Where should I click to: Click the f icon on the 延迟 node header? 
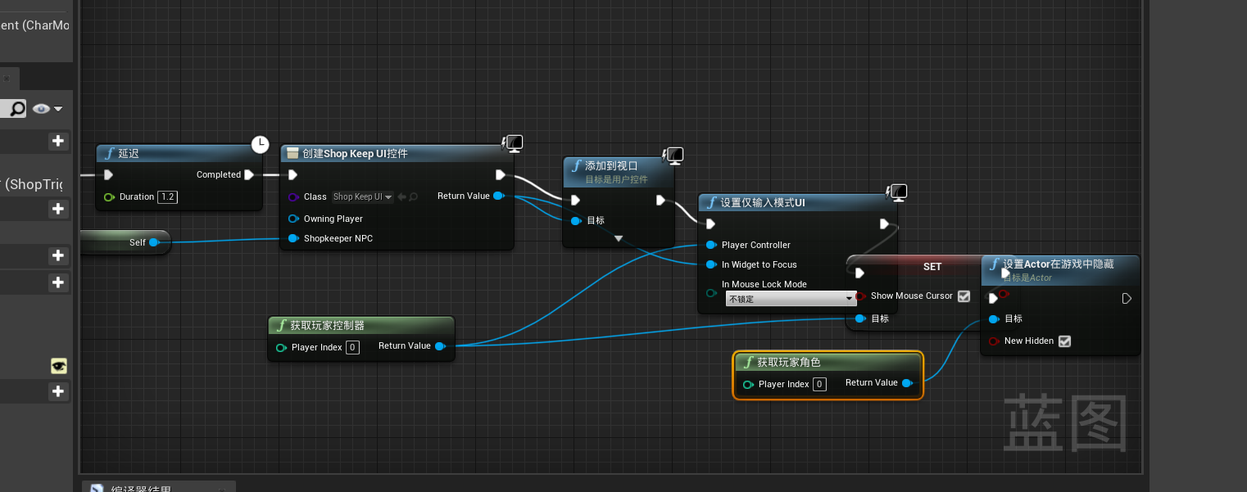coord(109,153)
